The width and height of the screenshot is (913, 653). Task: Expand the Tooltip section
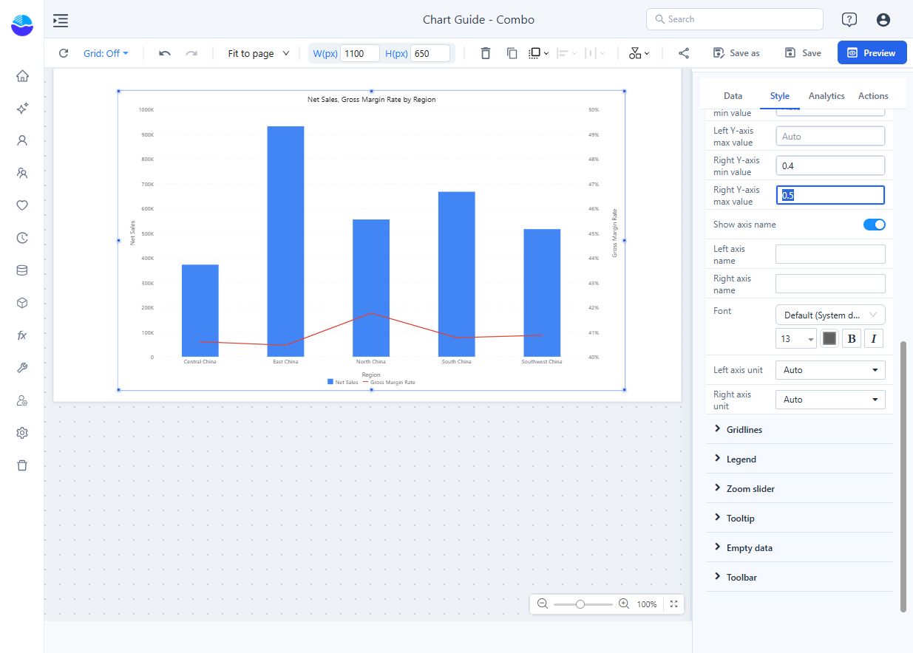pyautogui.click(x=799, y=518)
